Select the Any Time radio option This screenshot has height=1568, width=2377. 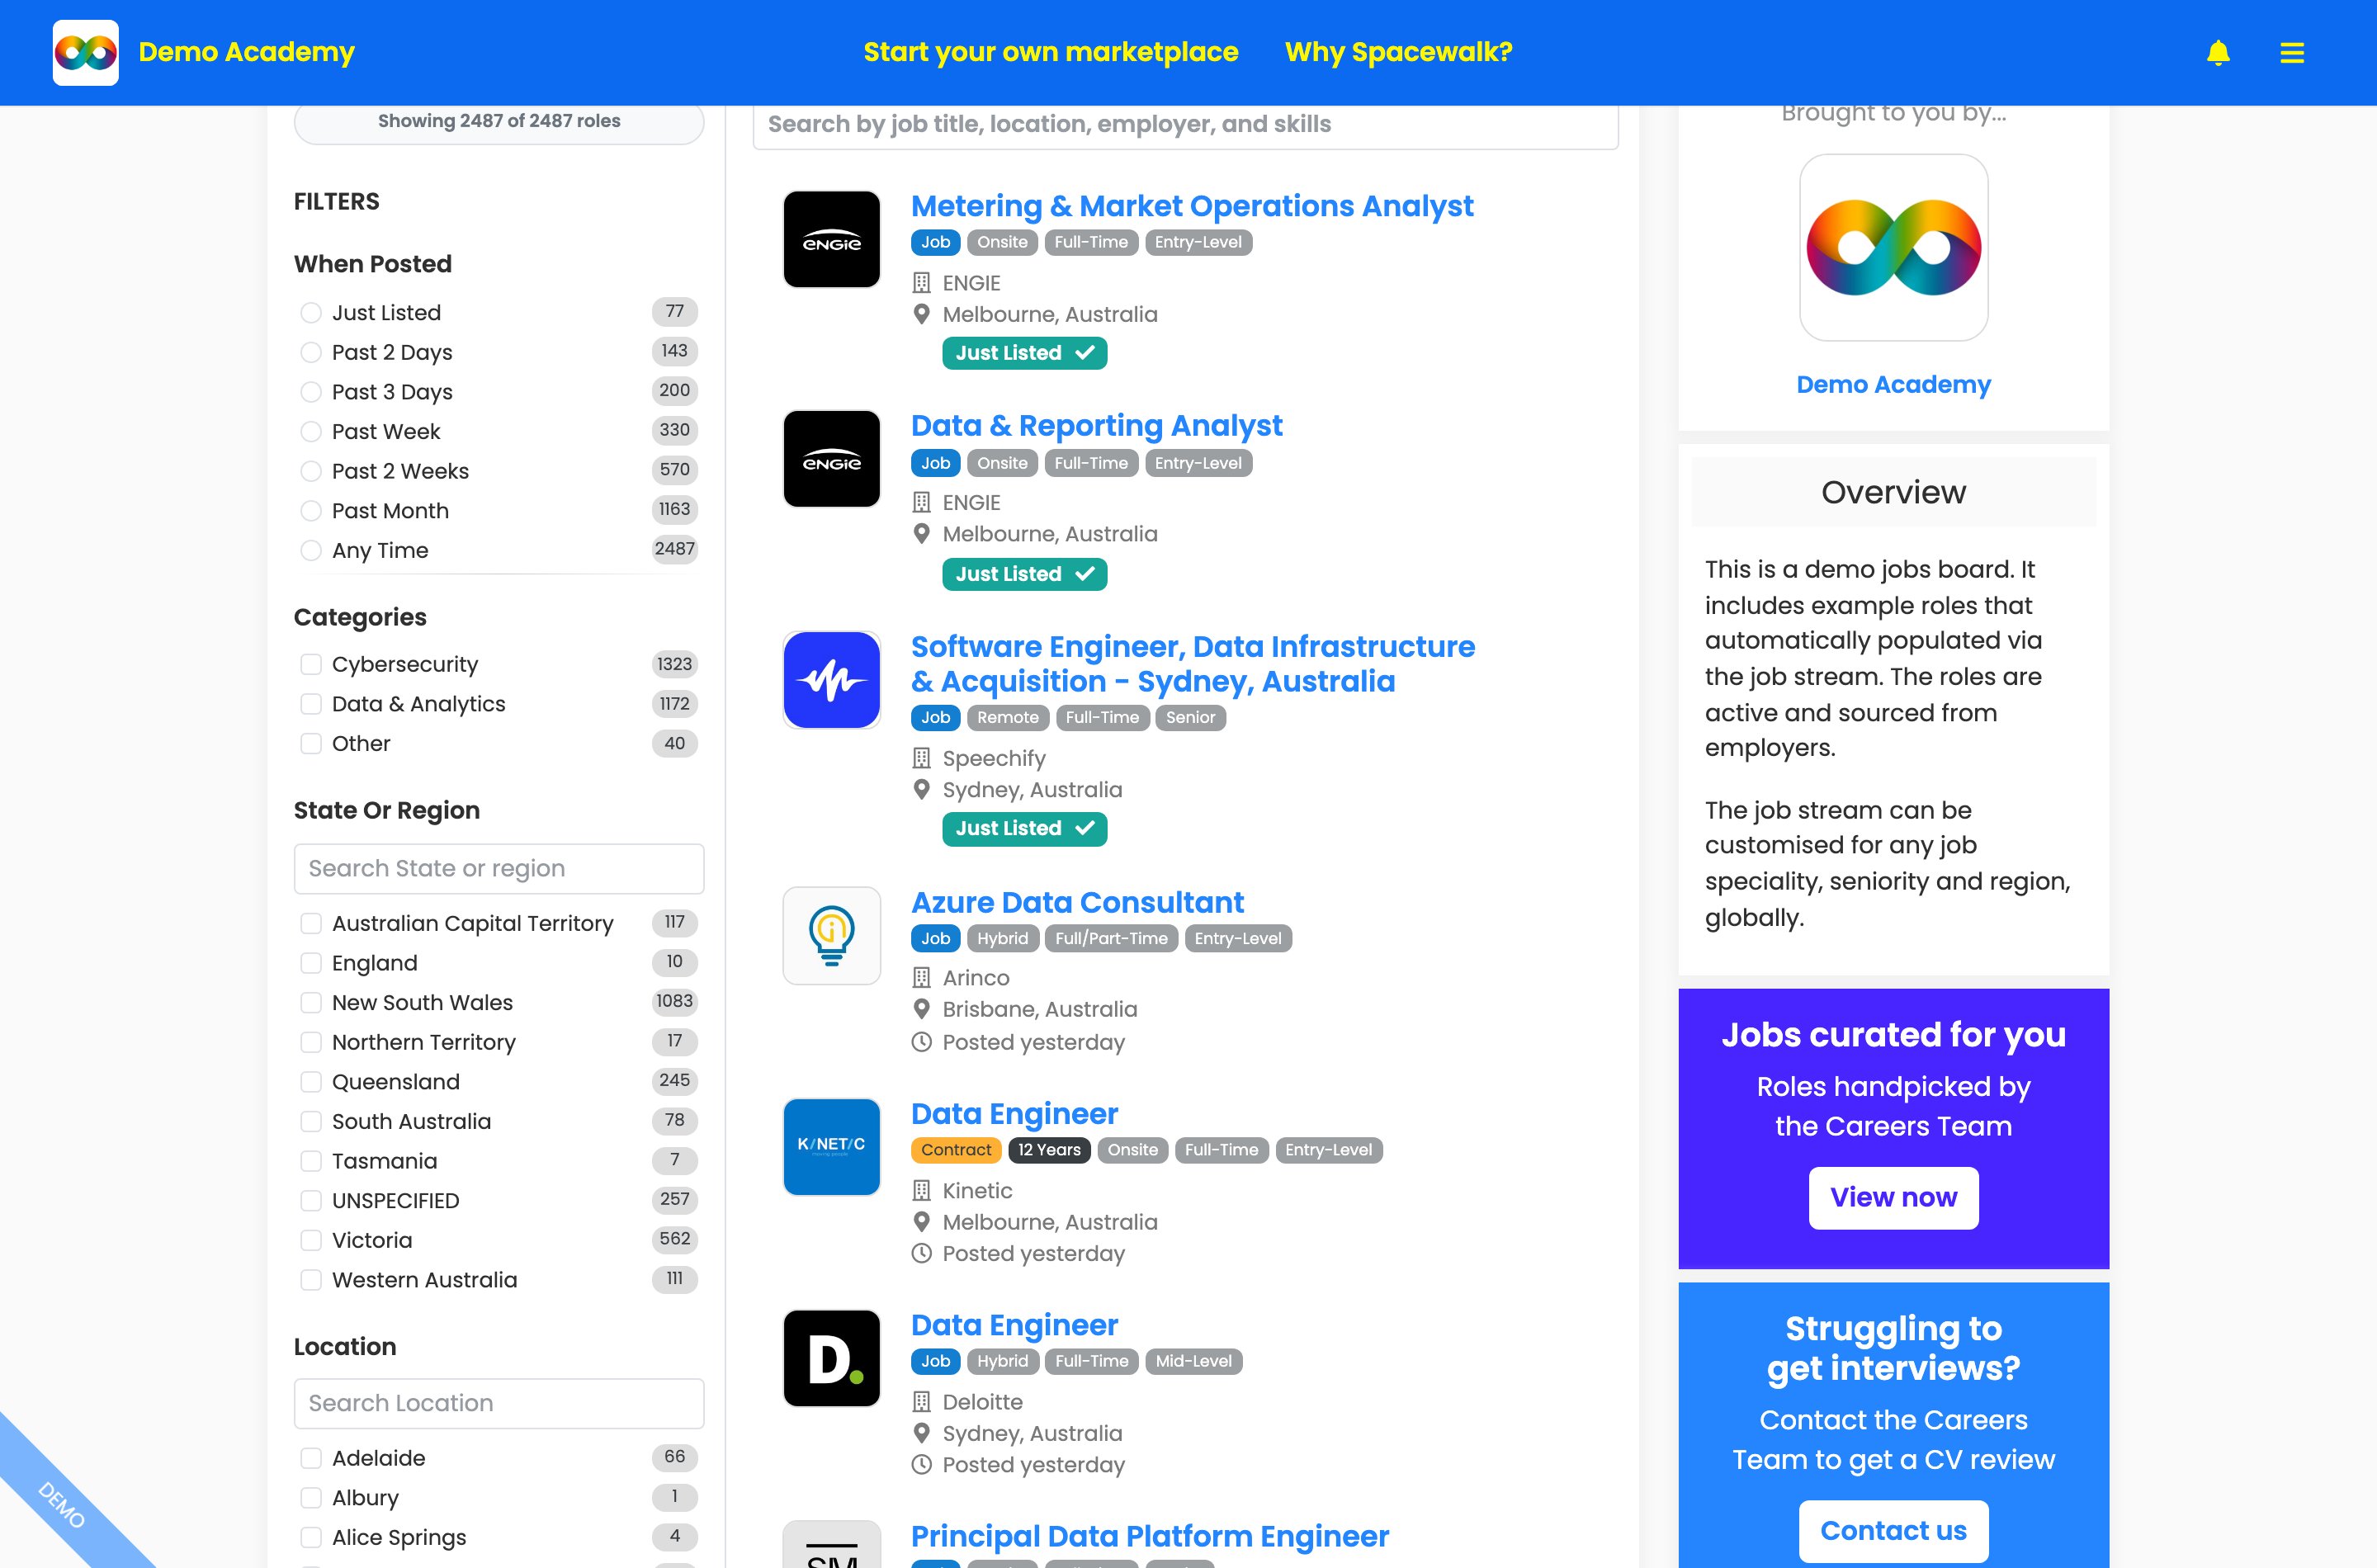pos(311,550)
